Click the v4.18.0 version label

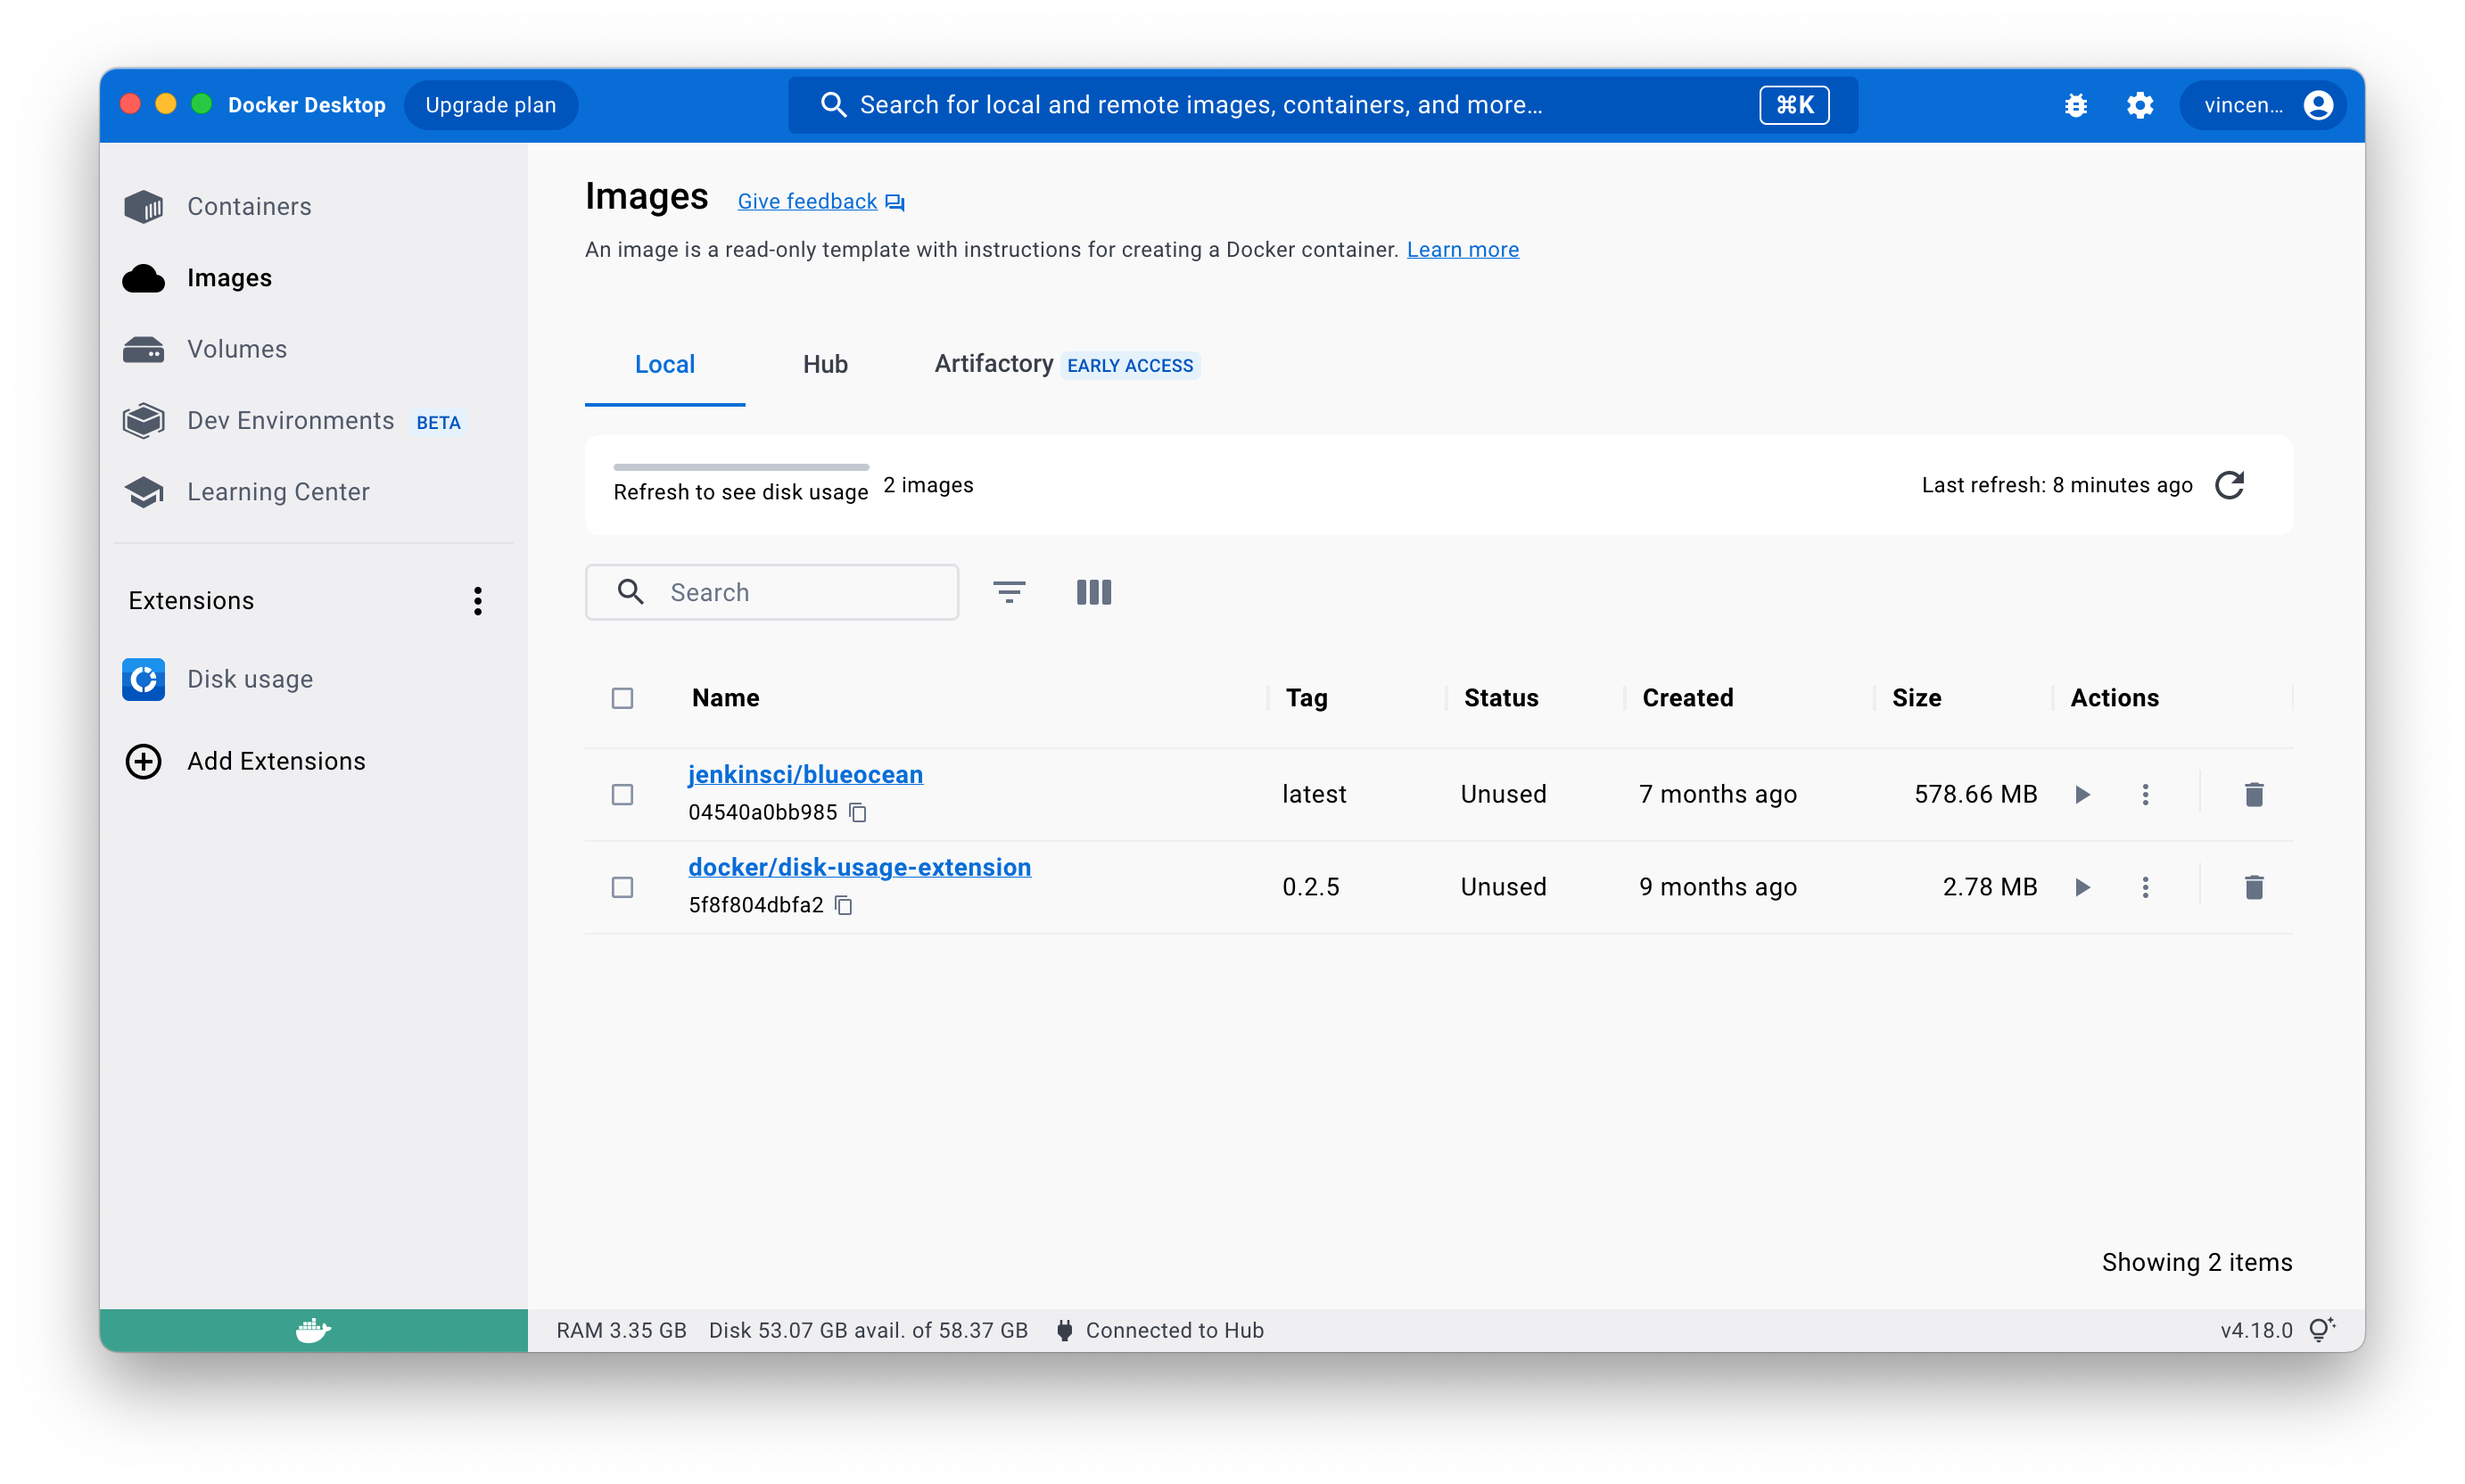point(2256,1330)
